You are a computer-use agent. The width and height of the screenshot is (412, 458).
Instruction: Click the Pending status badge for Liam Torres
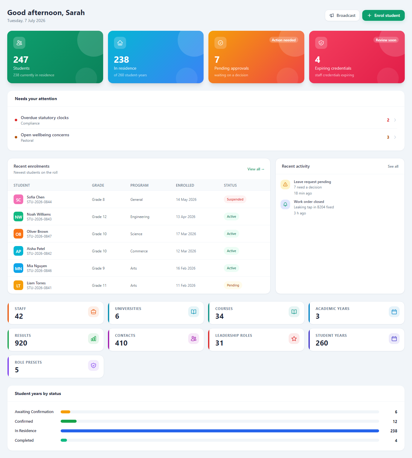click(x=233, y=285)
